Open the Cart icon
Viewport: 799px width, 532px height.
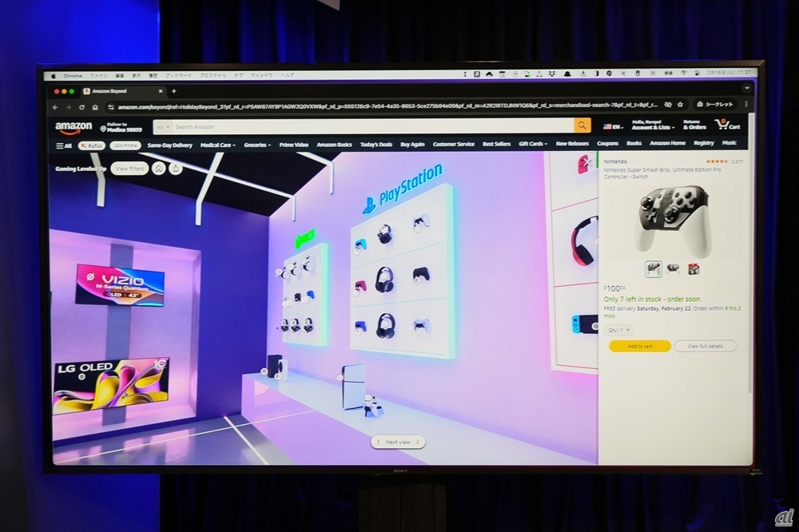727,125
